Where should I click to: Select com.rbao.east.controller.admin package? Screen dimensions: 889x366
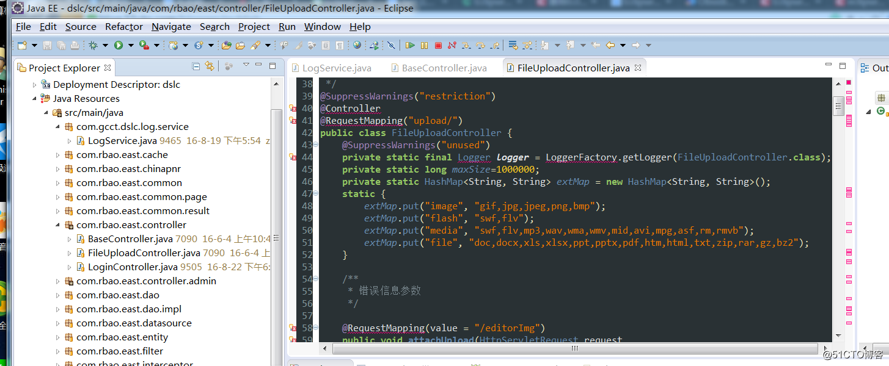146,281
